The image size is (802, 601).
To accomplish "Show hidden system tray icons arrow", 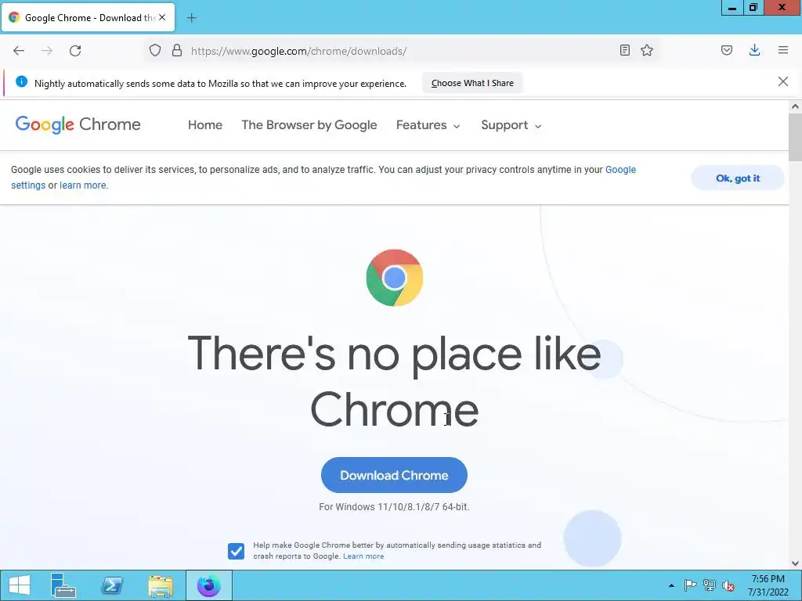I will (x=671, y=585).
